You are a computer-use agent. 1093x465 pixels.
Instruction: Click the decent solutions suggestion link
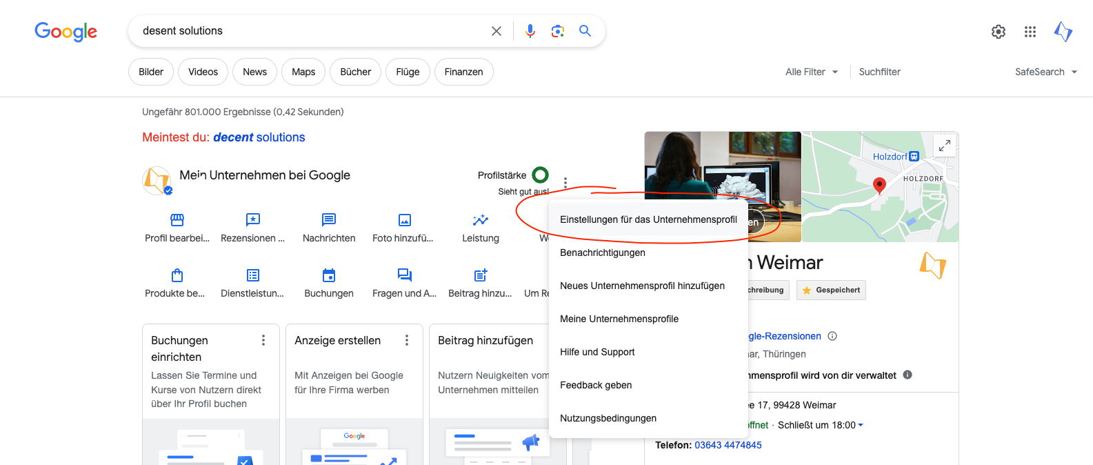(x=259, y=137)
